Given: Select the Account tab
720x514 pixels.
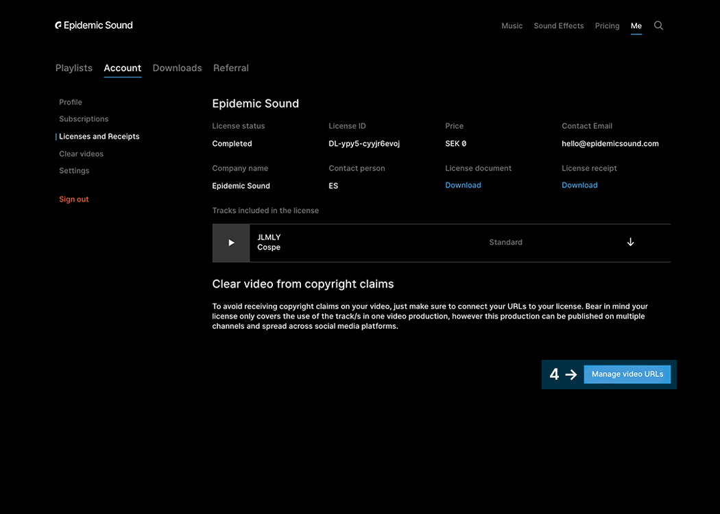Looking at the screenshot, I should pos(123,68).
